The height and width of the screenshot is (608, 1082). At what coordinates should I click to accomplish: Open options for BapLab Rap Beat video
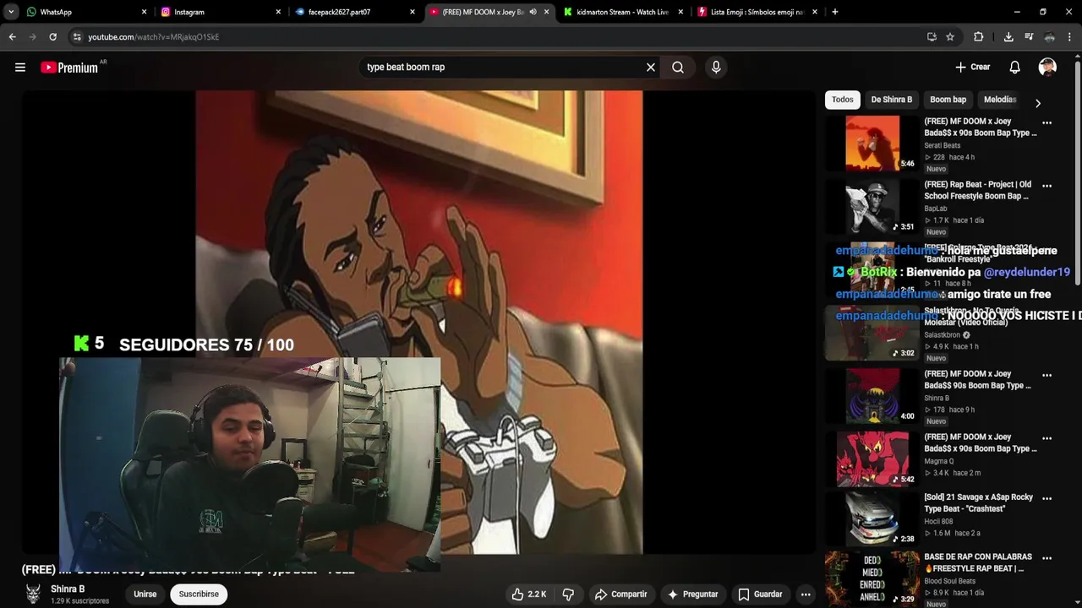[1046, 186]
